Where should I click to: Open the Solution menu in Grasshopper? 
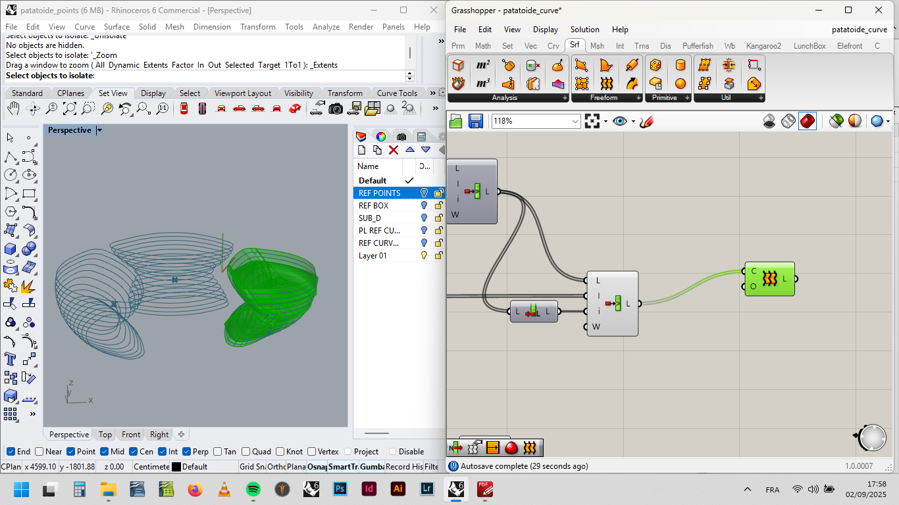click(x=584, y=30)
